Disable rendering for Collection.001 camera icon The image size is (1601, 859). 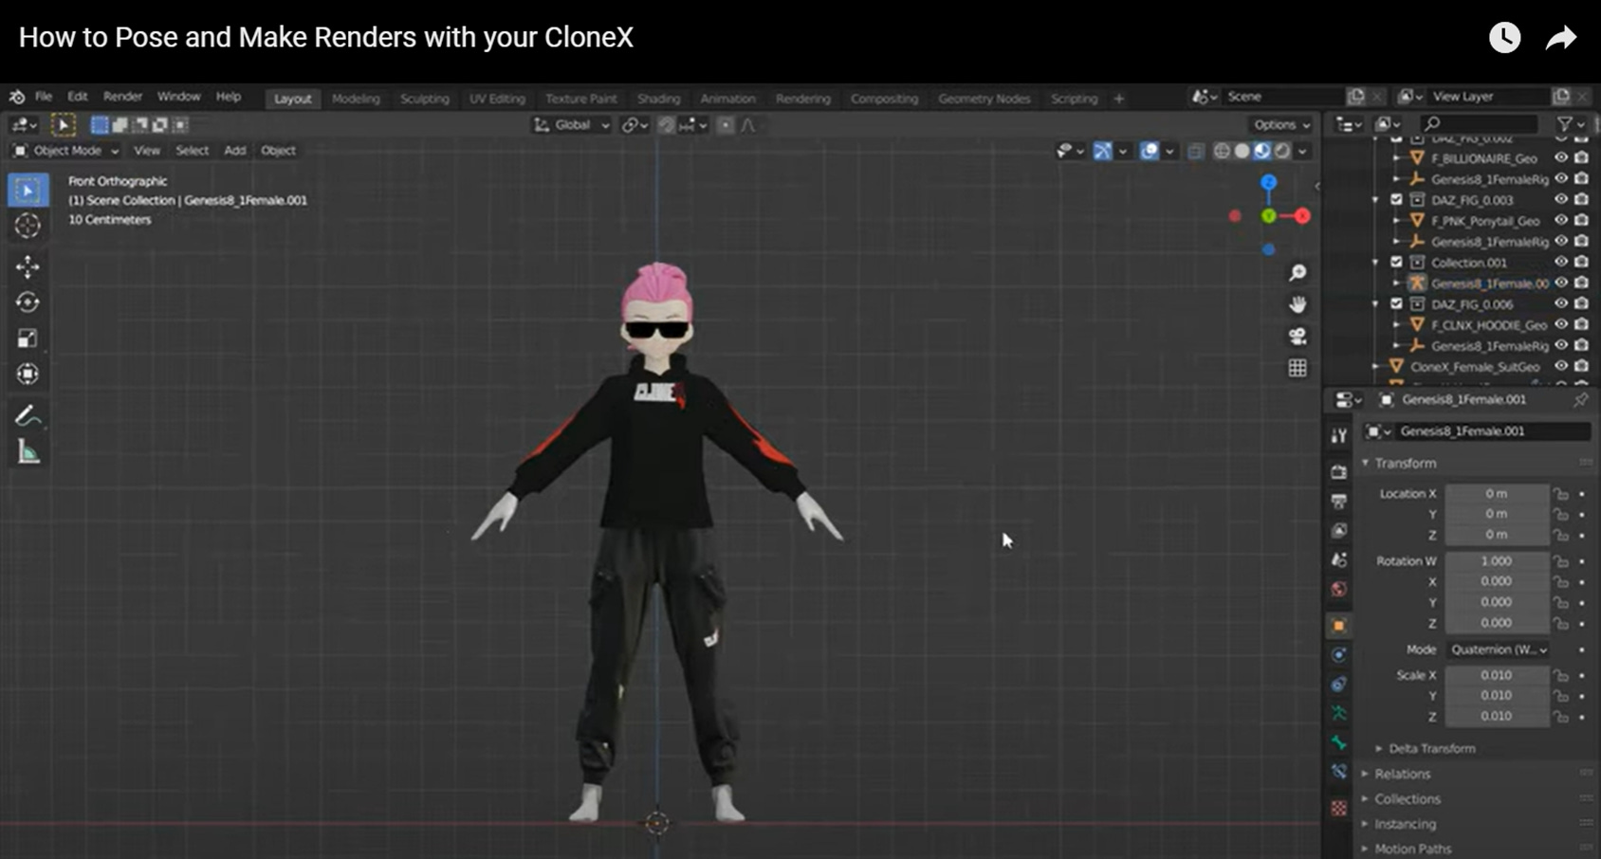click(1581, 263)
